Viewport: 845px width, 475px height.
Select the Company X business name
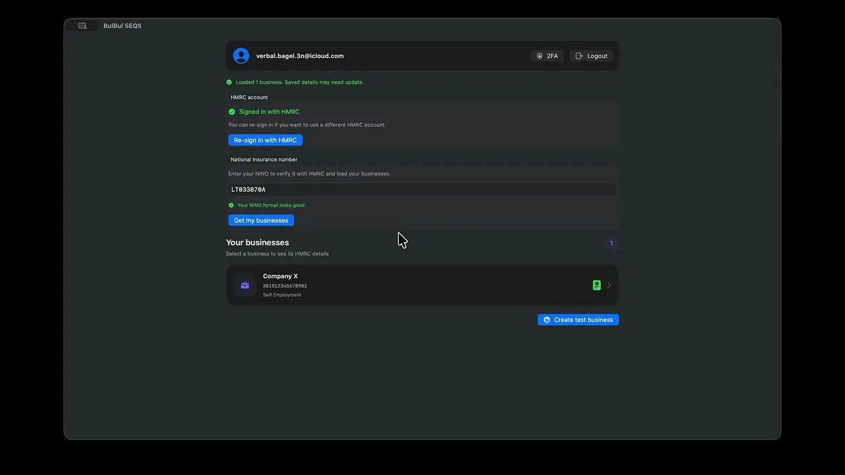[x=280, y=276]
